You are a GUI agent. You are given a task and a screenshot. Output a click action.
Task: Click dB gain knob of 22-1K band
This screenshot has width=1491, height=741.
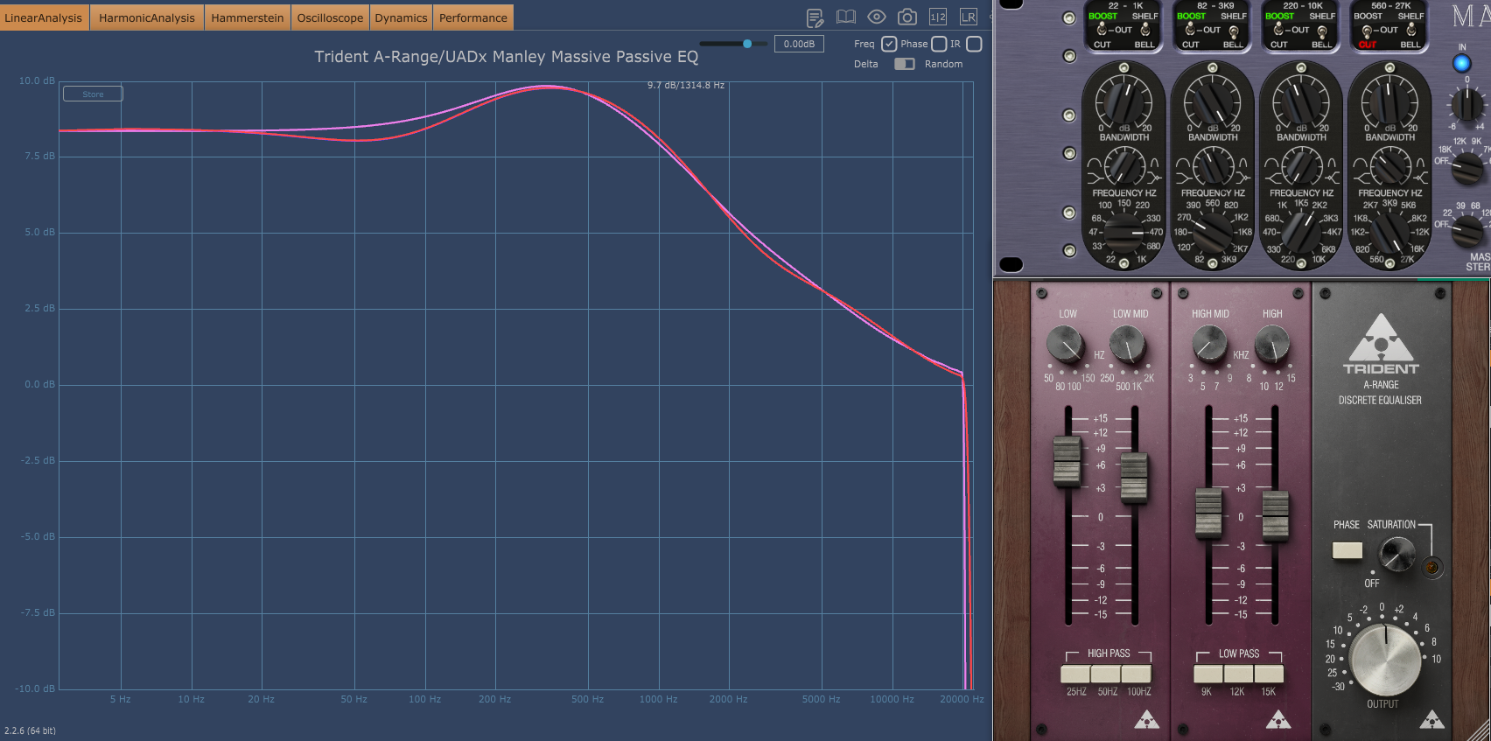pyautogui.click(x=1123, y=101)
